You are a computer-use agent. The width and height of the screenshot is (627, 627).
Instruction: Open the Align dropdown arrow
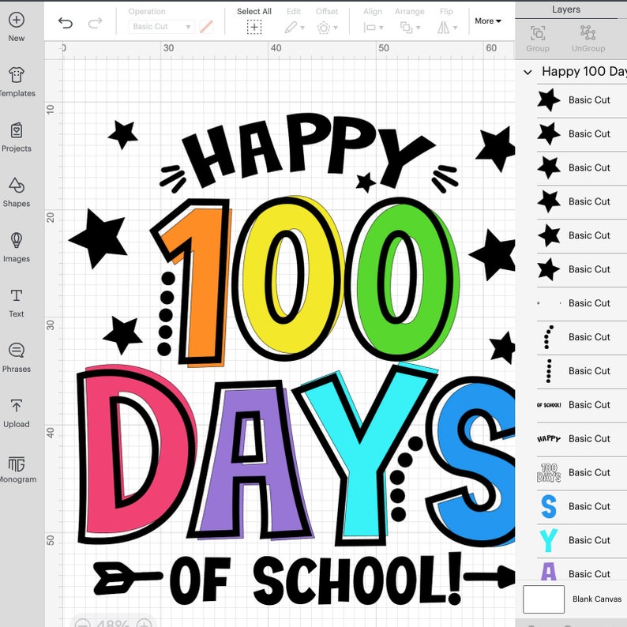381,28
